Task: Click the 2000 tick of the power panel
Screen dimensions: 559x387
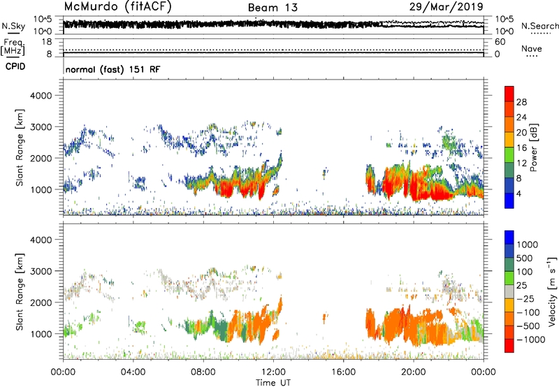Action: (41, 158)
